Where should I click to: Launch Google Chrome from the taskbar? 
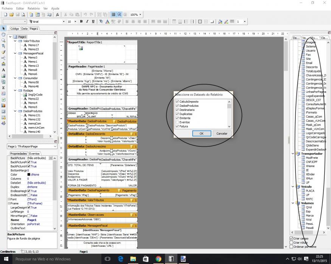(x=159, y=259)
